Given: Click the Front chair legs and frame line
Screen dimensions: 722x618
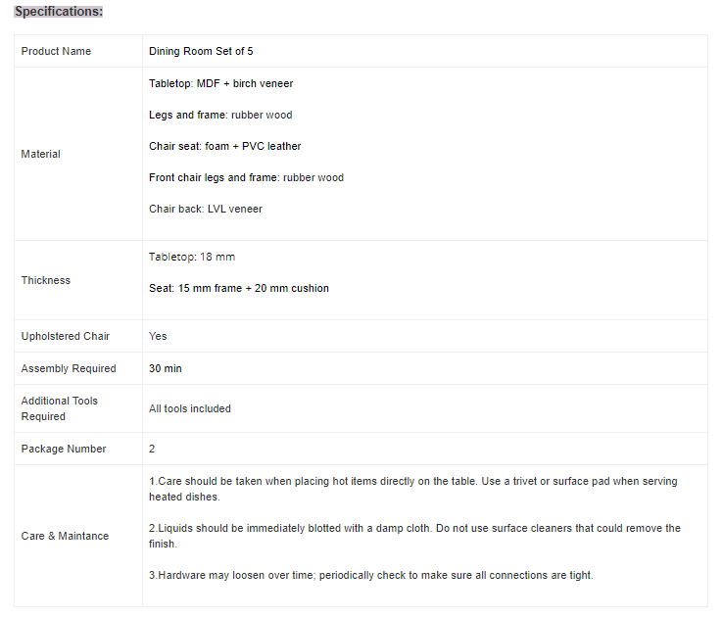Looking at the screenshot, I should [x=246, y=177].
